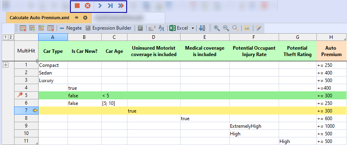Stop debugging with the red square button

tap(77, 6)
